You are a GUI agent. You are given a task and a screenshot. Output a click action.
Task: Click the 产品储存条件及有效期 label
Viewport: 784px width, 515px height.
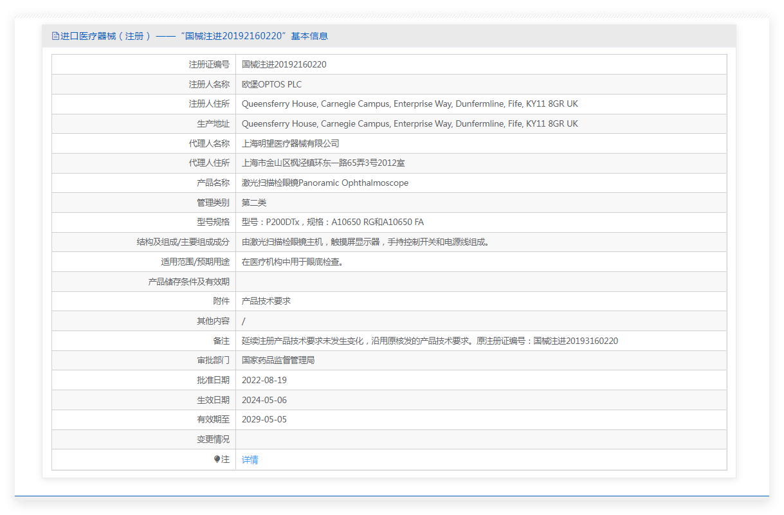click(188, 282)
